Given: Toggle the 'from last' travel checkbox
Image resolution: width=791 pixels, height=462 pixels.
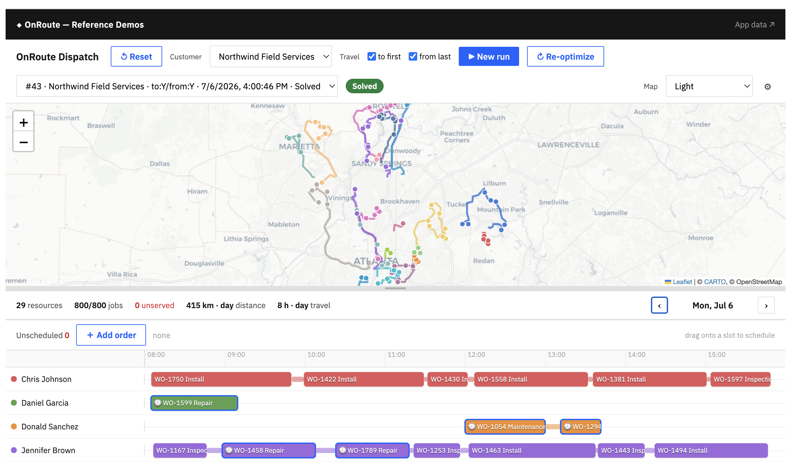Looking at the screenshot, I should coord(413,56).
